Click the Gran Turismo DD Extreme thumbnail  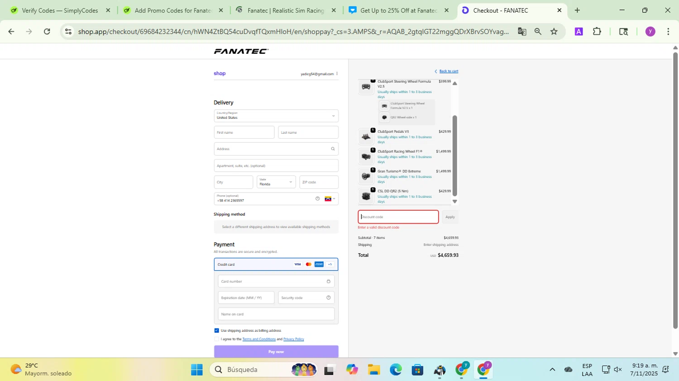click(366, 176)
